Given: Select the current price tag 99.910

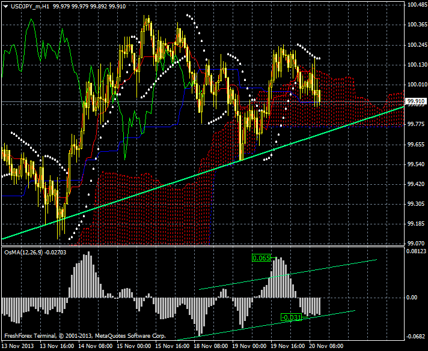Looking at the screenshot, I should pos(416,101).
